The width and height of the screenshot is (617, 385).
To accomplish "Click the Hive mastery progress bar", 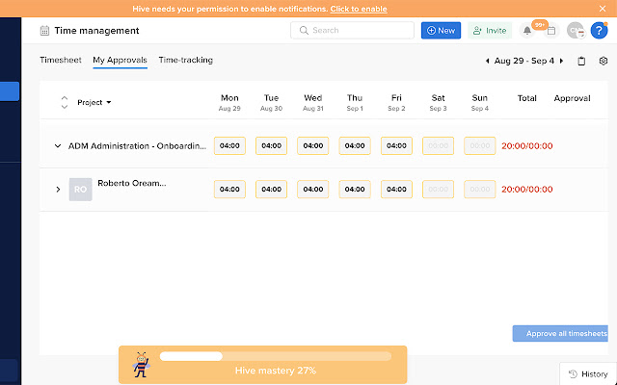I will [276, 356].
